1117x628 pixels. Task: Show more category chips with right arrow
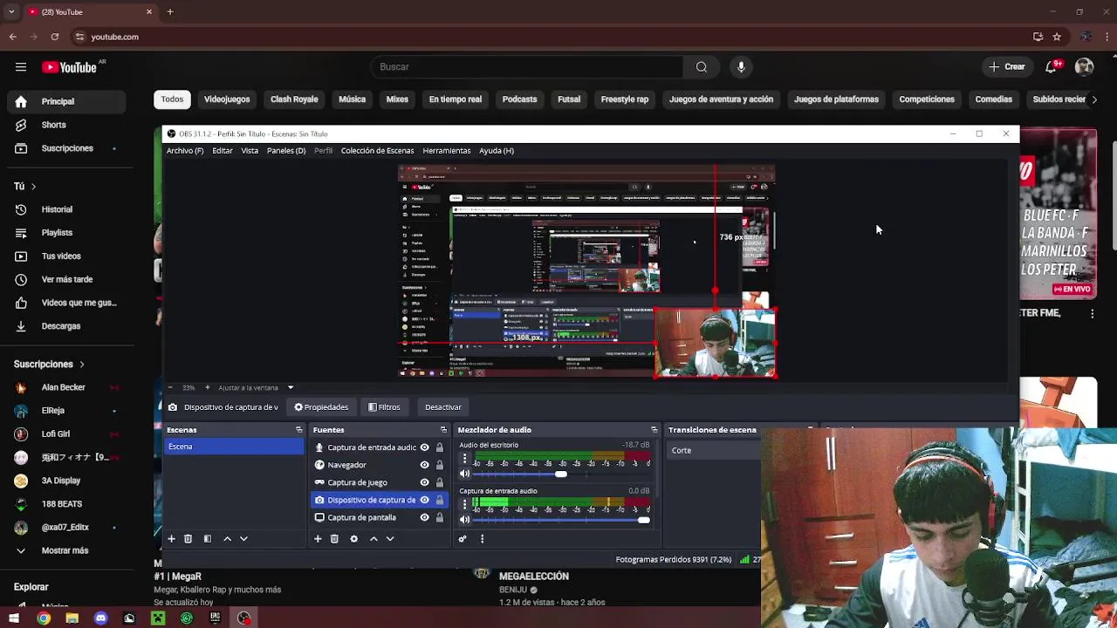[x=1094, y=99]
